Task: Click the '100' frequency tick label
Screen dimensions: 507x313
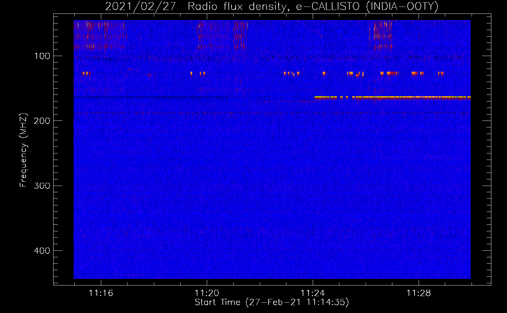Action: click(42, 56)
